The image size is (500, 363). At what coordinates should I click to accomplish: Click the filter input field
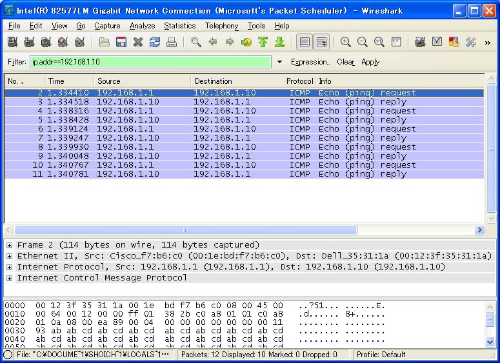[x=150, y=62]
